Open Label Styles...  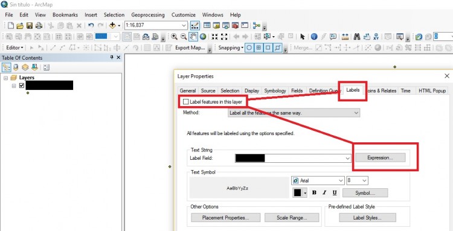367,218
